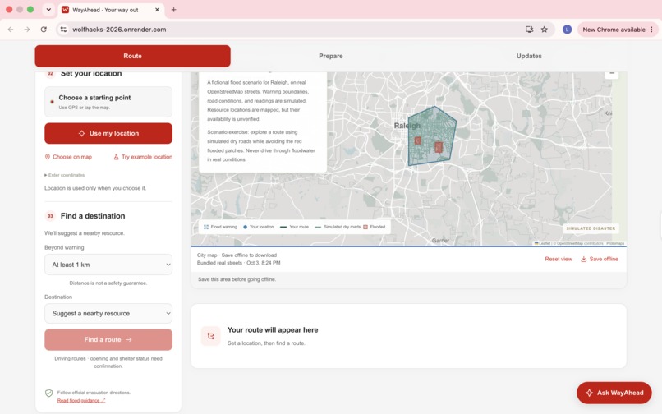Click the WayAhead favicon in the tab
The height and width of the screenshot is (414, 662).
tap(65, 10)
